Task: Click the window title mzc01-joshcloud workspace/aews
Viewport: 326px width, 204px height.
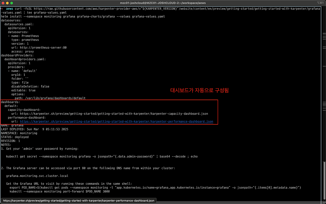Action: [x=163, y=3]
